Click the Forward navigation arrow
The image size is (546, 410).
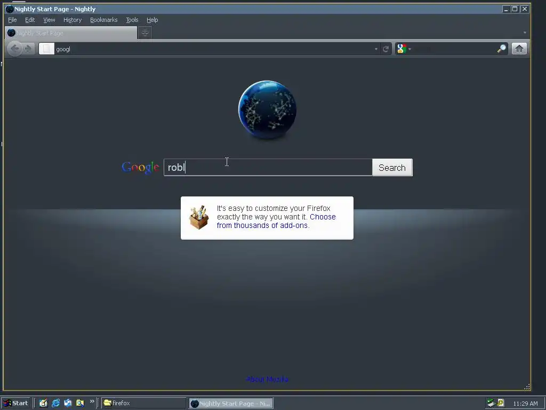pos(29,49)
